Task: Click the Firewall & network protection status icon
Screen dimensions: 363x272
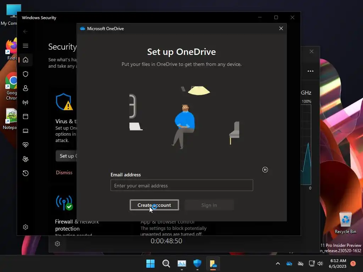Action: 65,203
